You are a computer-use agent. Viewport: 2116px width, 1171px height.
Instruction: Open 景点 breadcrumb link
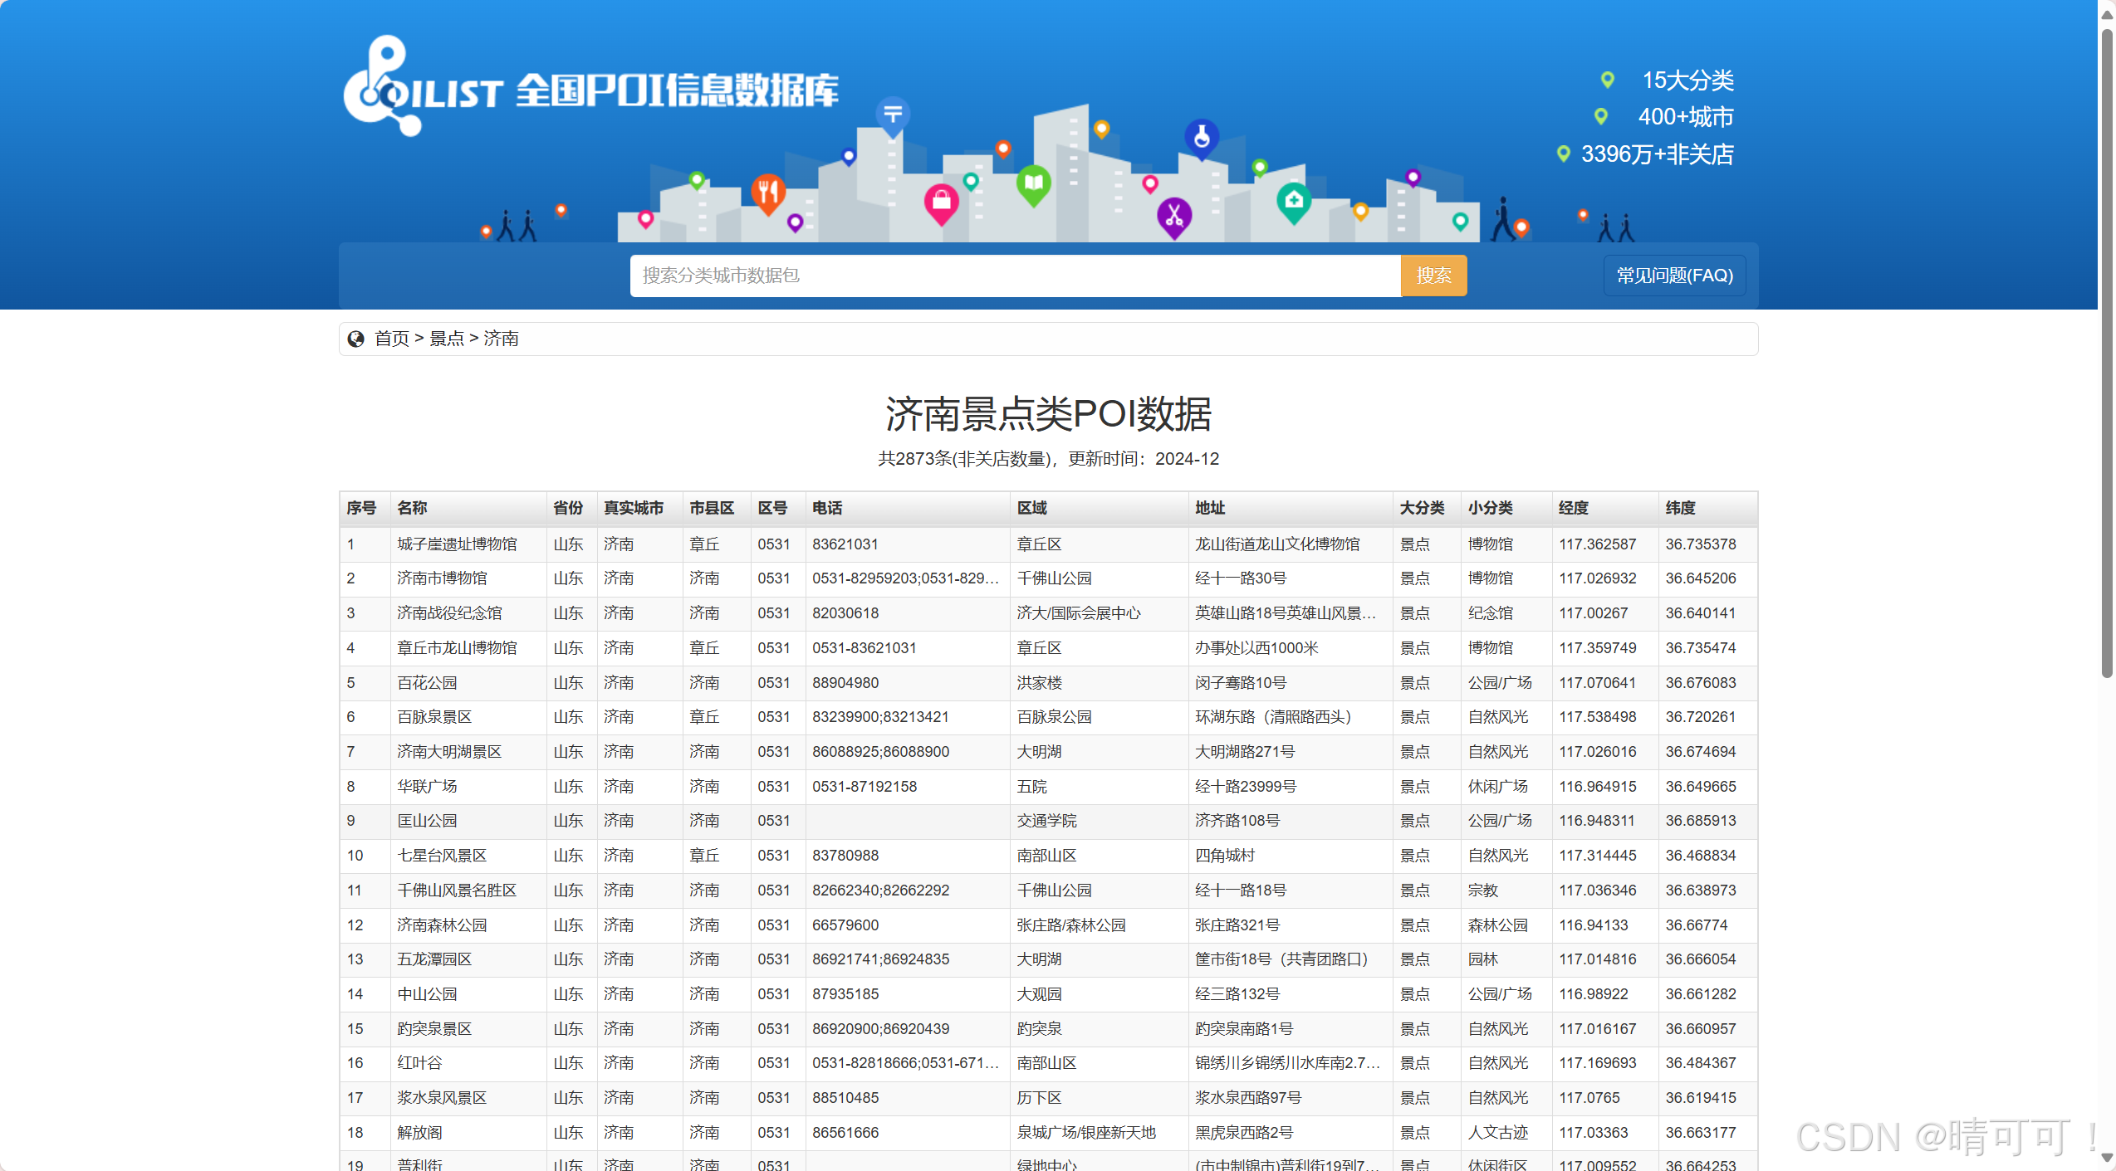[447, 339]
